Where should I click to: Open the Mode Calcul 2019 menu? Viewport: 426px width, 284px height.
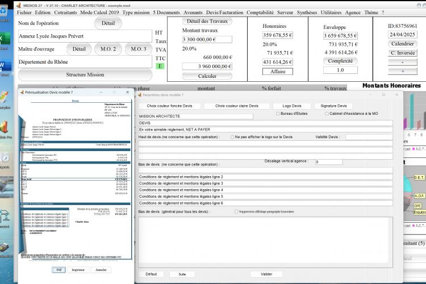99,12
